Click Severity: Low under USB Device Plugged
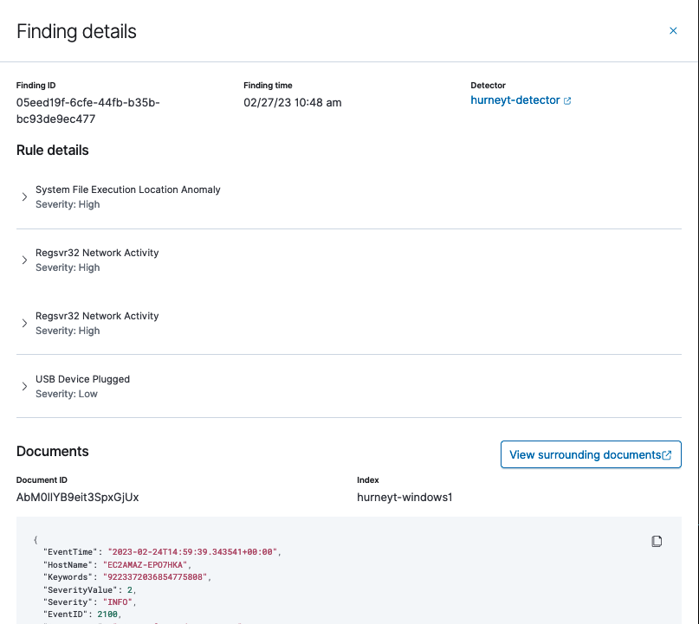The image size is (699, 624). point(67,394)
